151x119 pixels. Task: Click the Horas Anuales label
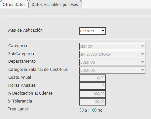(22, 85)
